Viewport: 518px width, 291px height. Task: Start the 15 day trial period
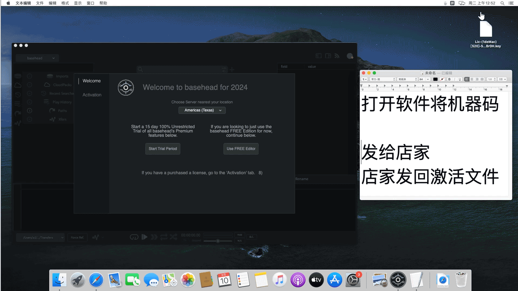coord(163,149)
